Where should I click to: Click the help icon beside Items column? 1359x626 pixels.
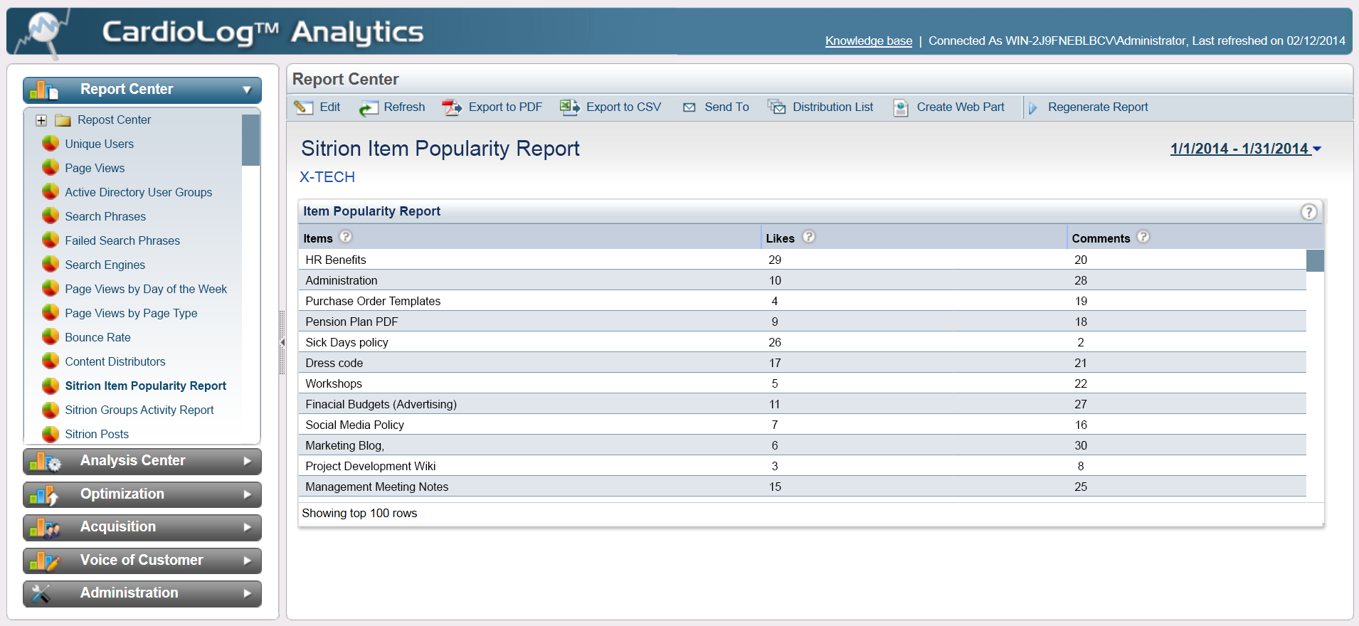click(346, 237)
